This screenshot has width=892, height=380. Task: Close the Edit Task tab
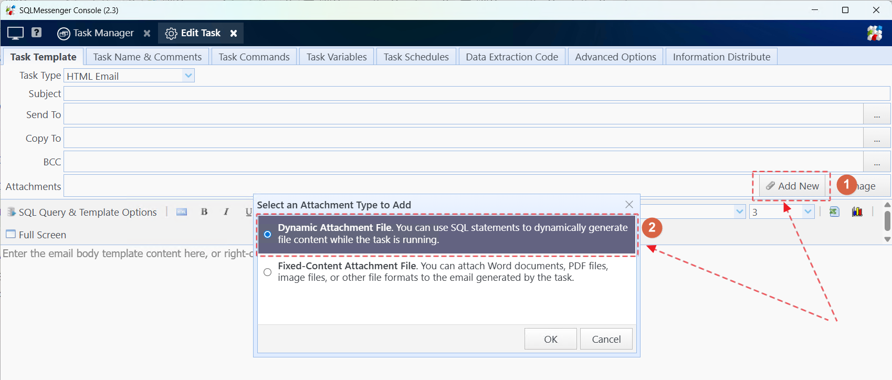(234, 33)
